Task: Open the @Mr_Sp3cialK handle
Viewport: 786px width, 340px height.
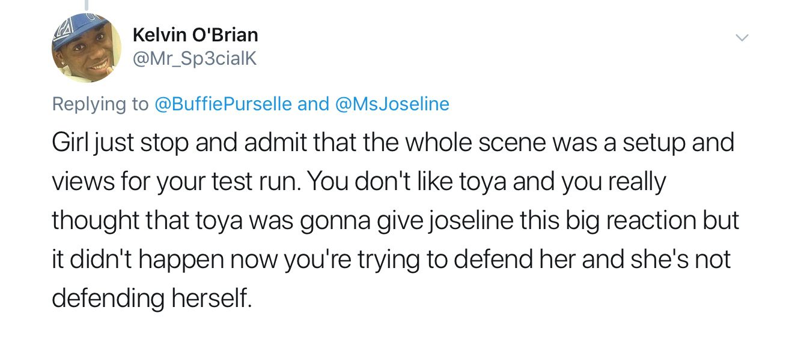Action: coord(194,60)
